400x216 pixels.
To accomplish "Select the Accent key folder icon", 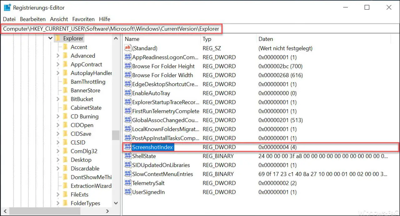I will click(65, 47).
